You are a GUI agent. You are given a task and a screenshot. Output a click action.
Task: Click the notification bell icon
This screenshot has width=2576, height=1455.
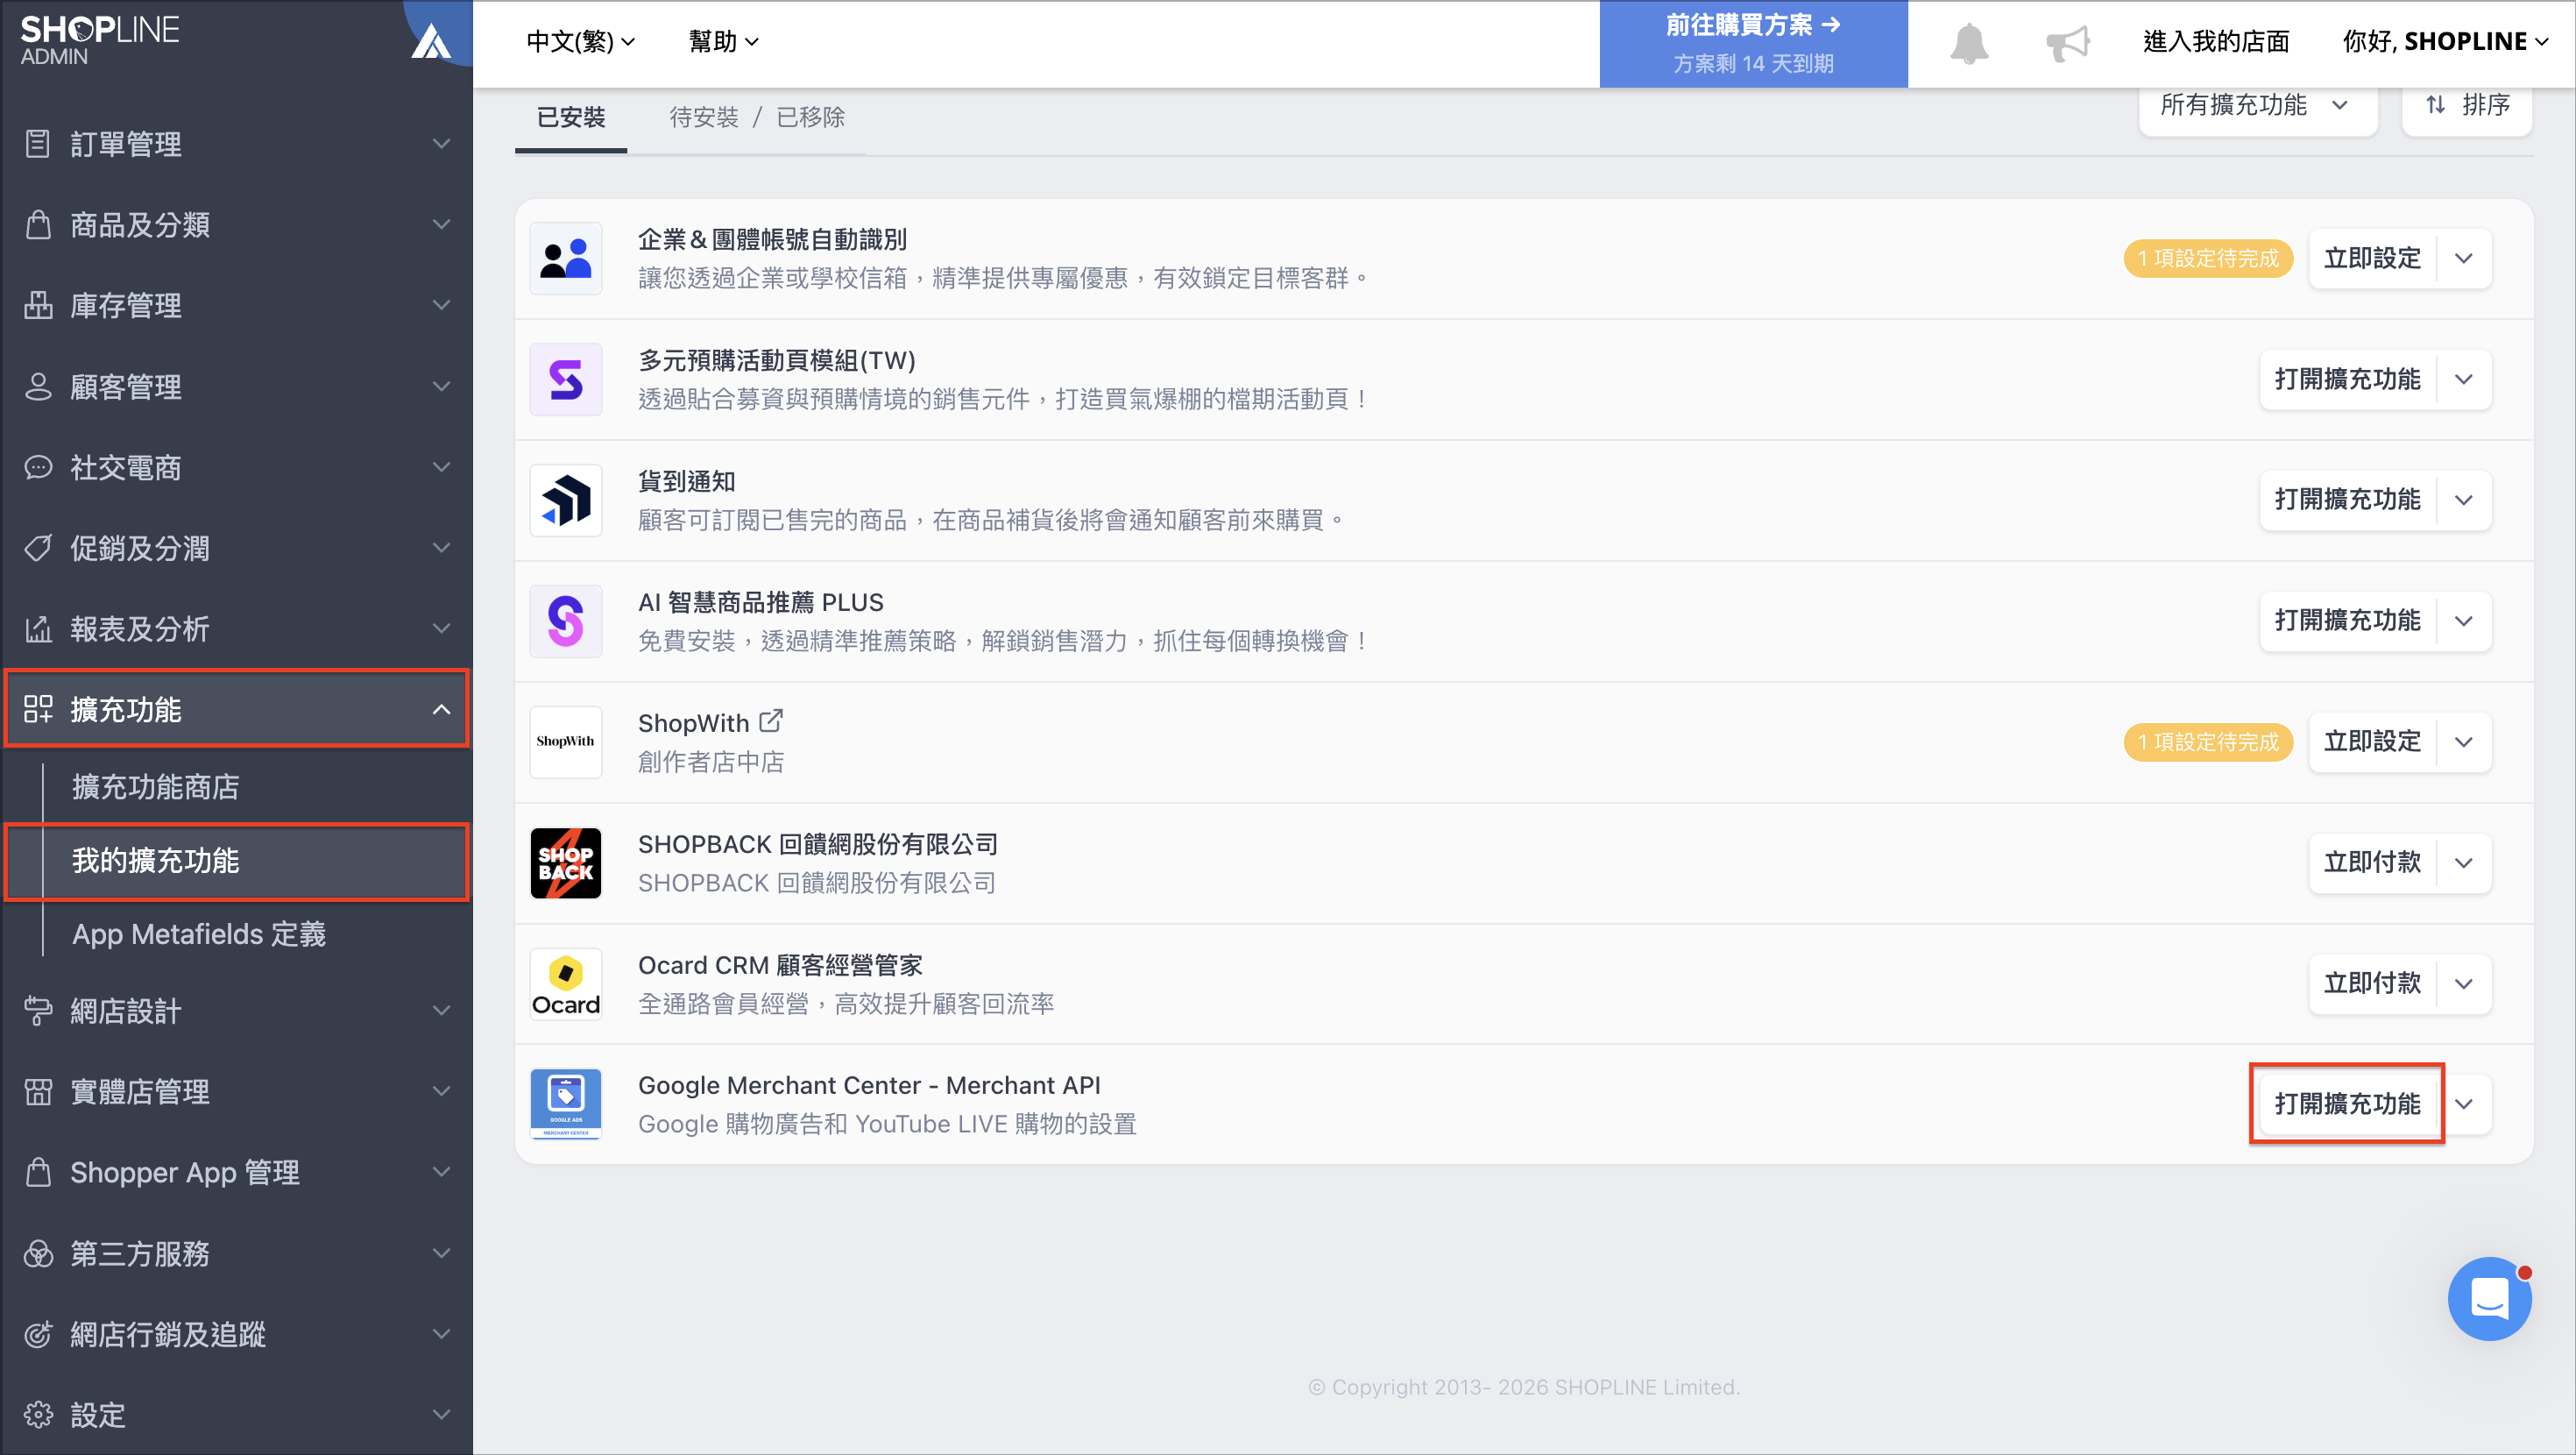coord(1969,43)
